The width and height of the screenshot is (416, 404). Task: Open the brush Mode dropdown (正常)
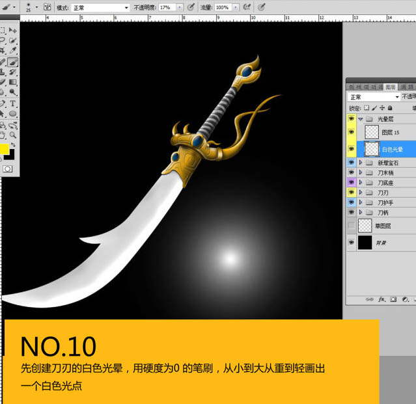coord(100,8)
